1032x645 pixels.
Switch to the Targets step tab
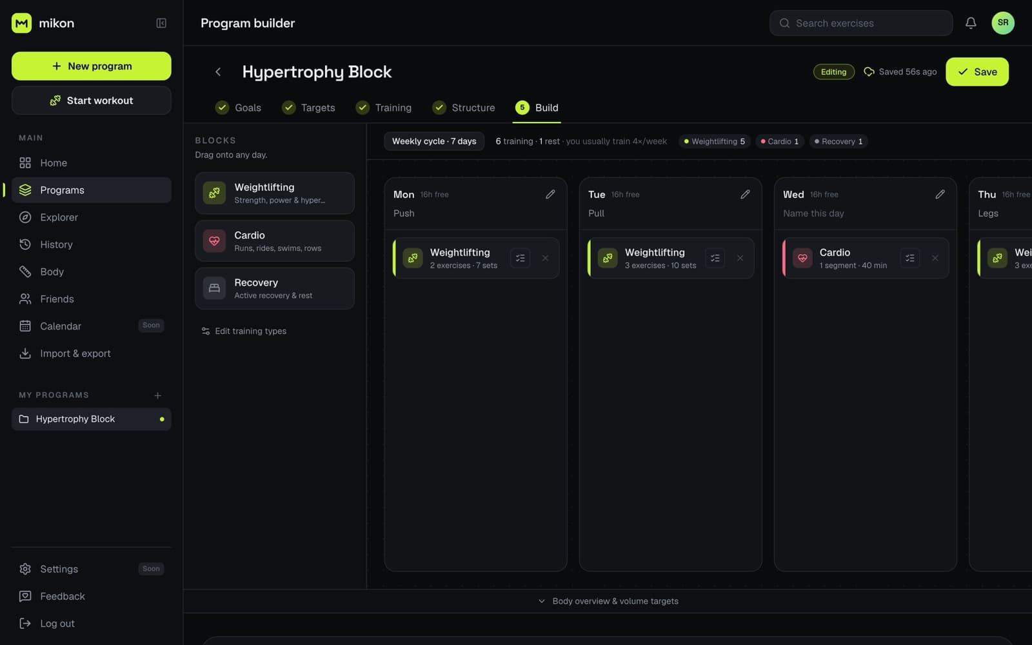pyautogui.click(x=308, y=108)
